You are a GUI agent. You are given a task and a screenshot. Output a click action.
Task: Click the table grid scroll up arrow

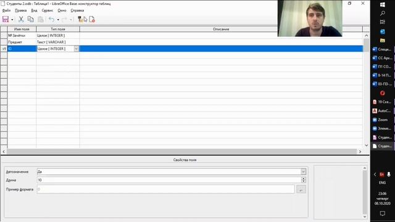(x=366, y=36)
